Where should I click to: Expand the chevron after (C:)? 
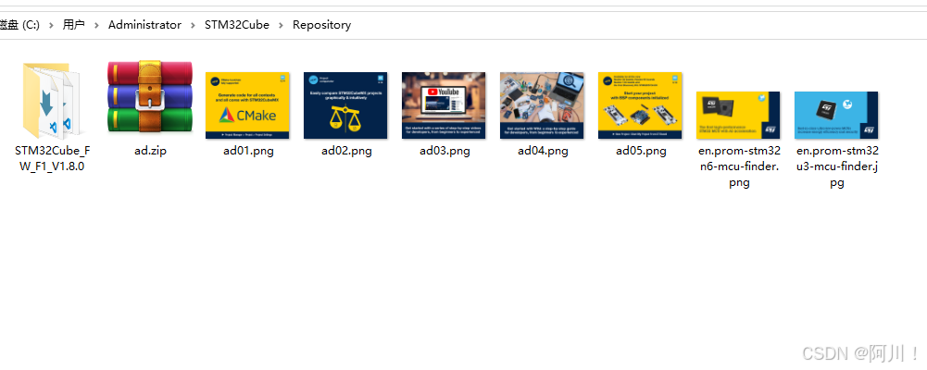[52, 25]
